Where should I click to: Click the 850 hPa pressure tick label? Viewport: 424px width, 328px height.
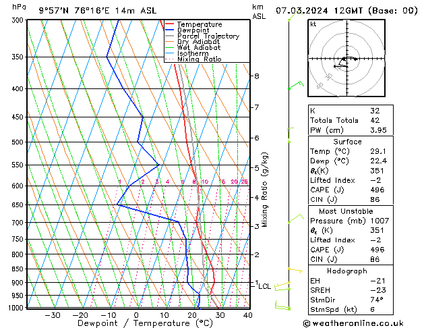click(x=19, y=269)
